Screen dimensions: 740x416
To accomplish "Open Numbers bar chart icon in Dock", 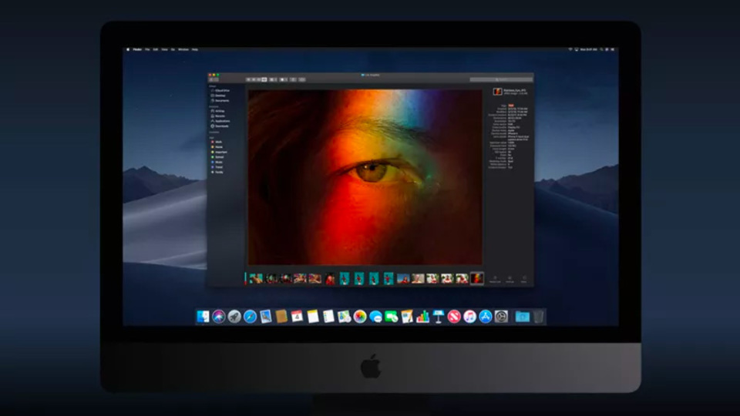I will [x=422, y=317].
